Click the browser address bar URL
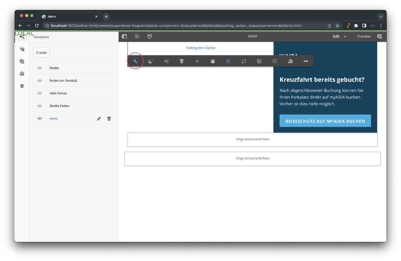 [x=176, y=26]
